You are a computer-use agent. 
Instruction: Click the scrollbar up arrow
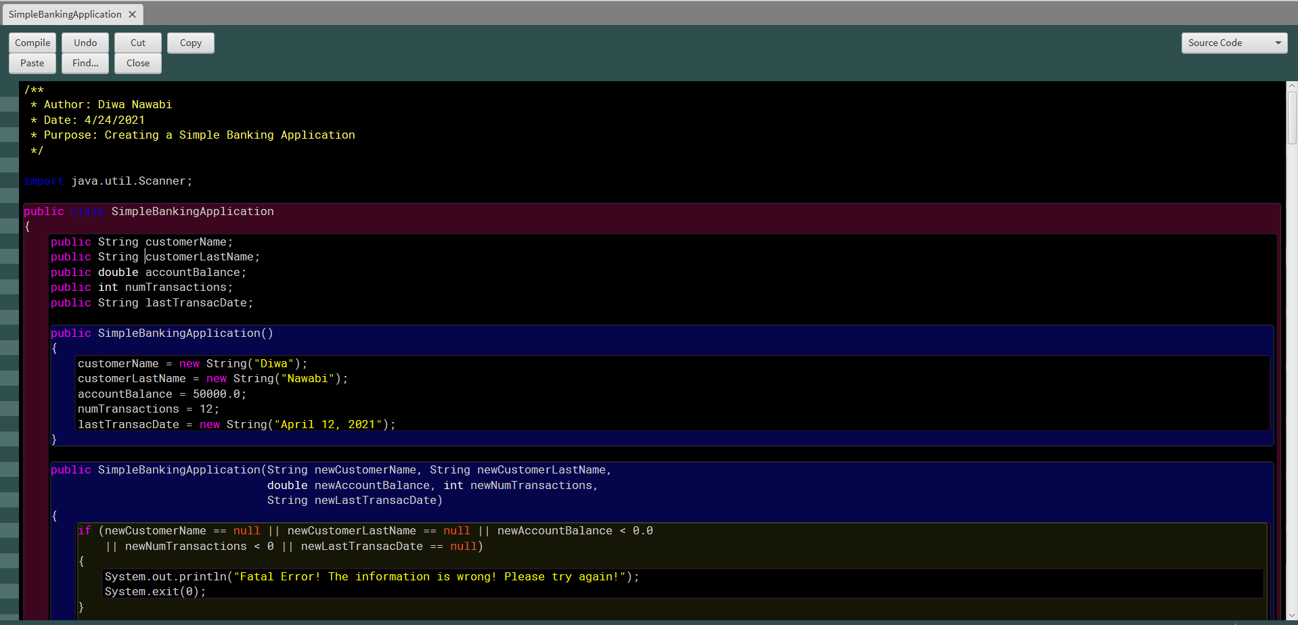click(1291, 86)
